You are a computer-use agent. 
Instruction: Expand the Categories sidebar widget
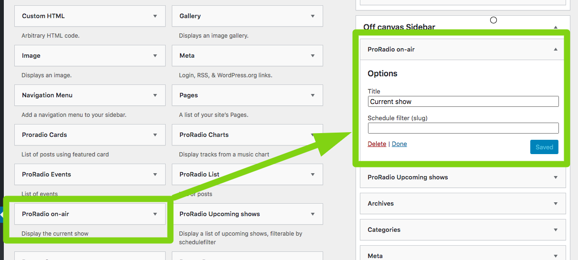[556, 230]
